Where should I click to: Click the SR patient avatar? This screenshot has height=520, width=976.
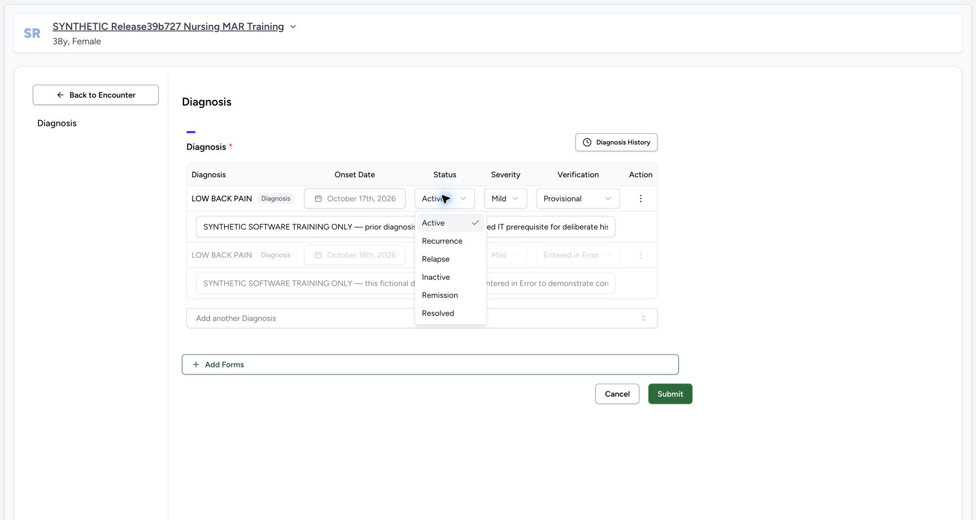32,33
